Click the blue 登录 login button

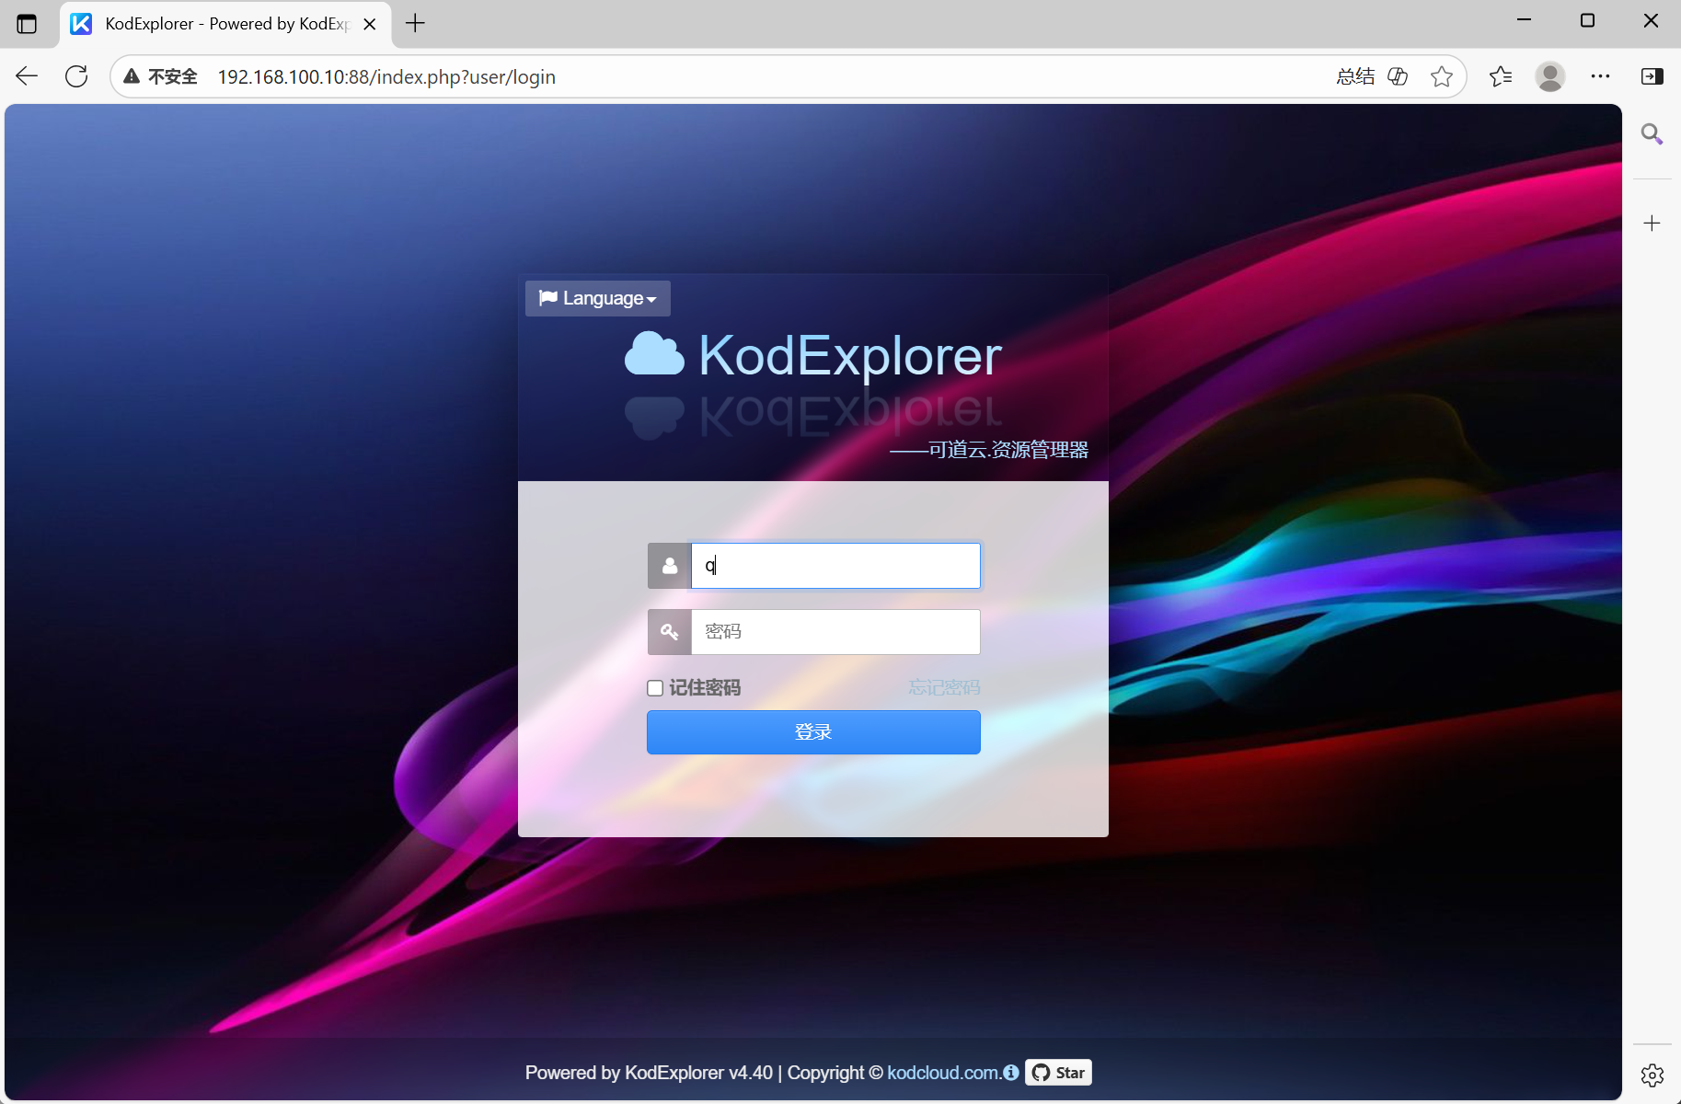pyautogui.click(x=813, y=732)
